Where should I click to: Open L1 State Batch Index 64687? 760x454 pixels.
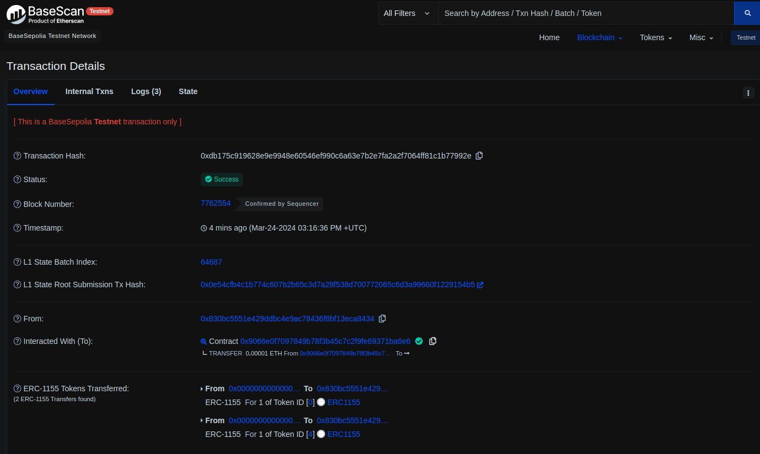pos(211,262)
